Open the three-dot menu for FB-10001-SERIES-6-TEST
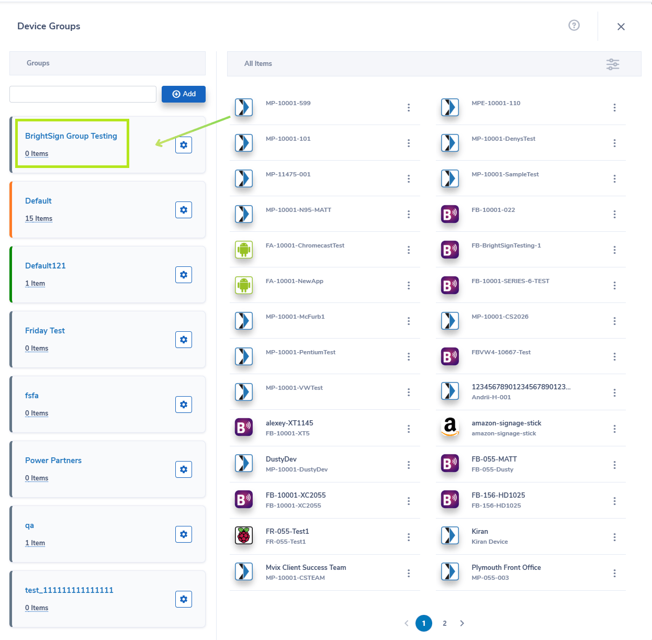The width and height of the screenshot is (652, 640). point(614,285)
